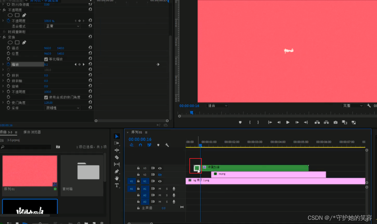This screenshot has width=377, height=224.
Task: Click the program monitor wrench settings icon
Action: click(369, 106)
